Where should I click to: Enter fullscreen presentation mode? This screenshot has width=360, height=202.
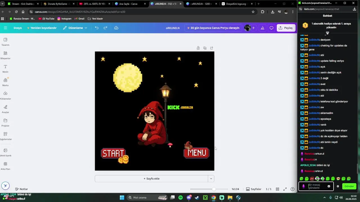click(x=285, y=189)
